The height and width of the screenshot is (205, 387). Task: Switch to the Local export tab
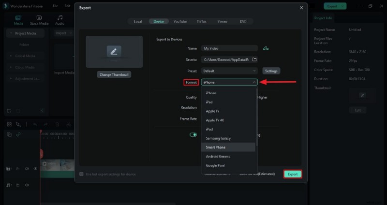138,21
